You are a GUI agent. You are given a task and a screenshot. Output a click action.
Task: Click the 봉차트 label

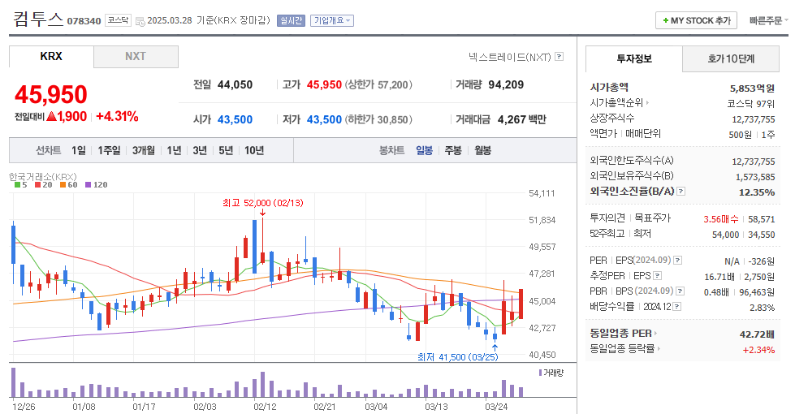click(x=392, y=150)
